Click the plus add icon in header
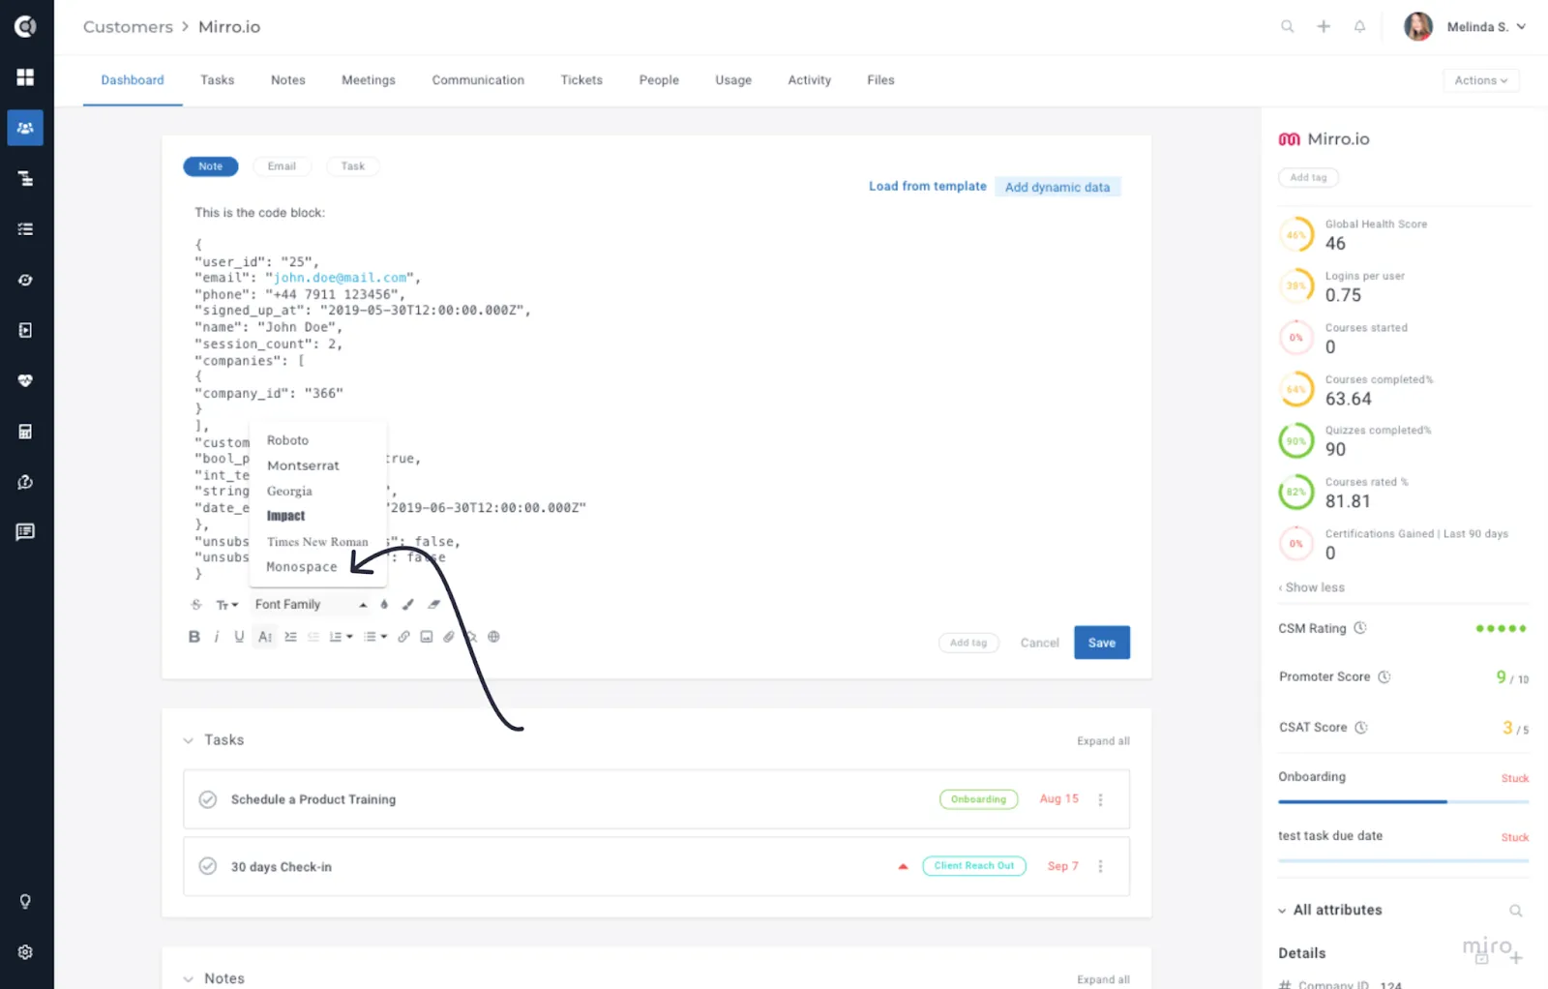The image size is (1548, 989). pos(1324,27)
